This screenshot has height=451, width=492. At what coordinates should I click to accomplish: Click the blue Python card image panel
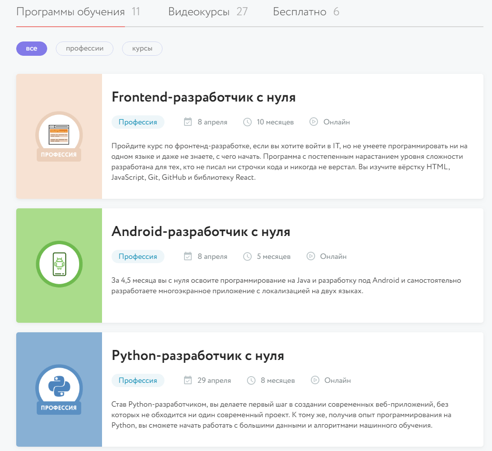click(59, 389)
